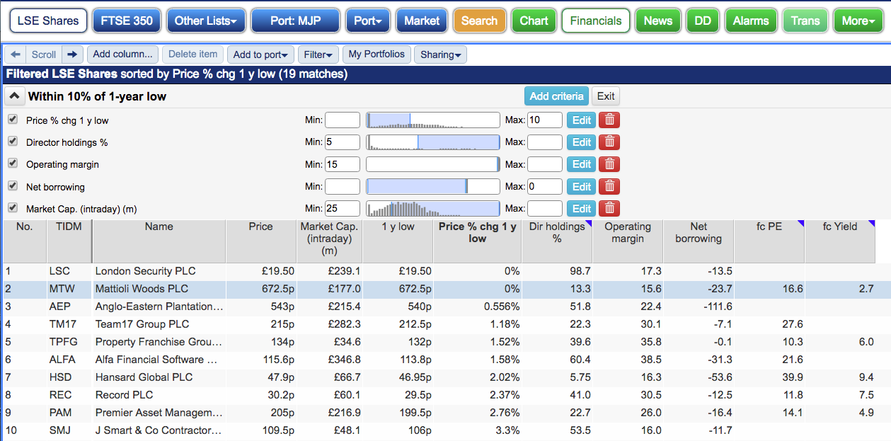Delete the Operating margin criterion
Screen dimensions: 891x441
pyautogui.click(x=609, y=164)
